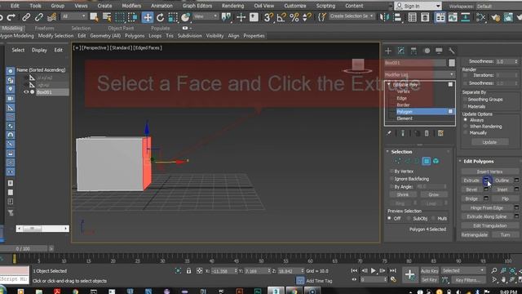Click the Grow selection button

433,194
